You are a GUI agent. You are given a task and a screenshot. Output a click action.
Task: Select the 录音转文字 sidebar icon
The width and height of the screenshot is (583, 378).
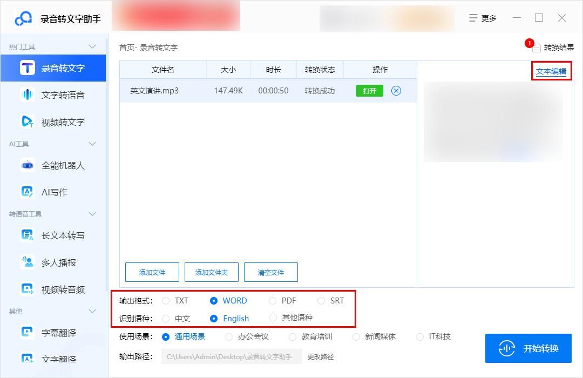(27, 68)
